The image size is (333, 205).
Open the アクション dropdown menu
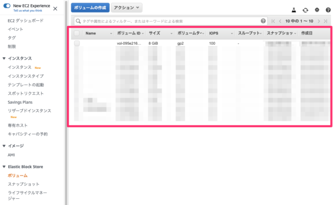coord(126,8)
